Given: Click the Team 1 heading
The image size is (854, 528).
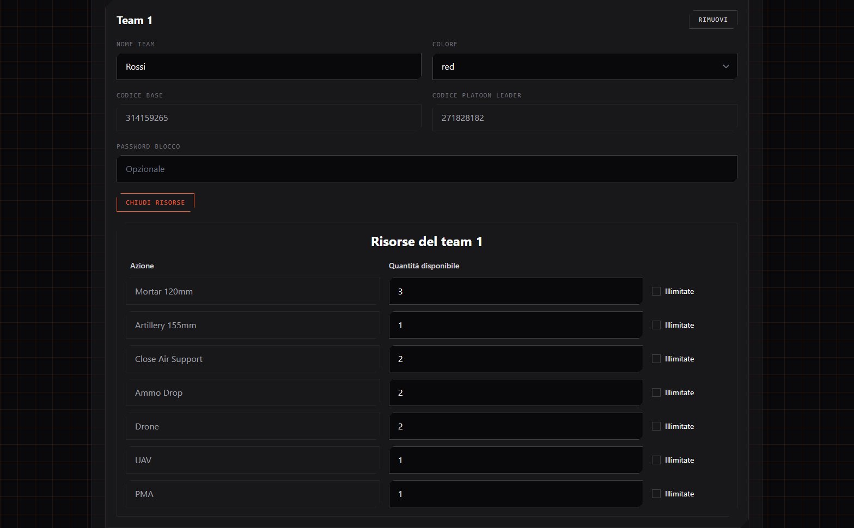Looking at the screenshot, I should pyautogui.click(x=135, y=20).
